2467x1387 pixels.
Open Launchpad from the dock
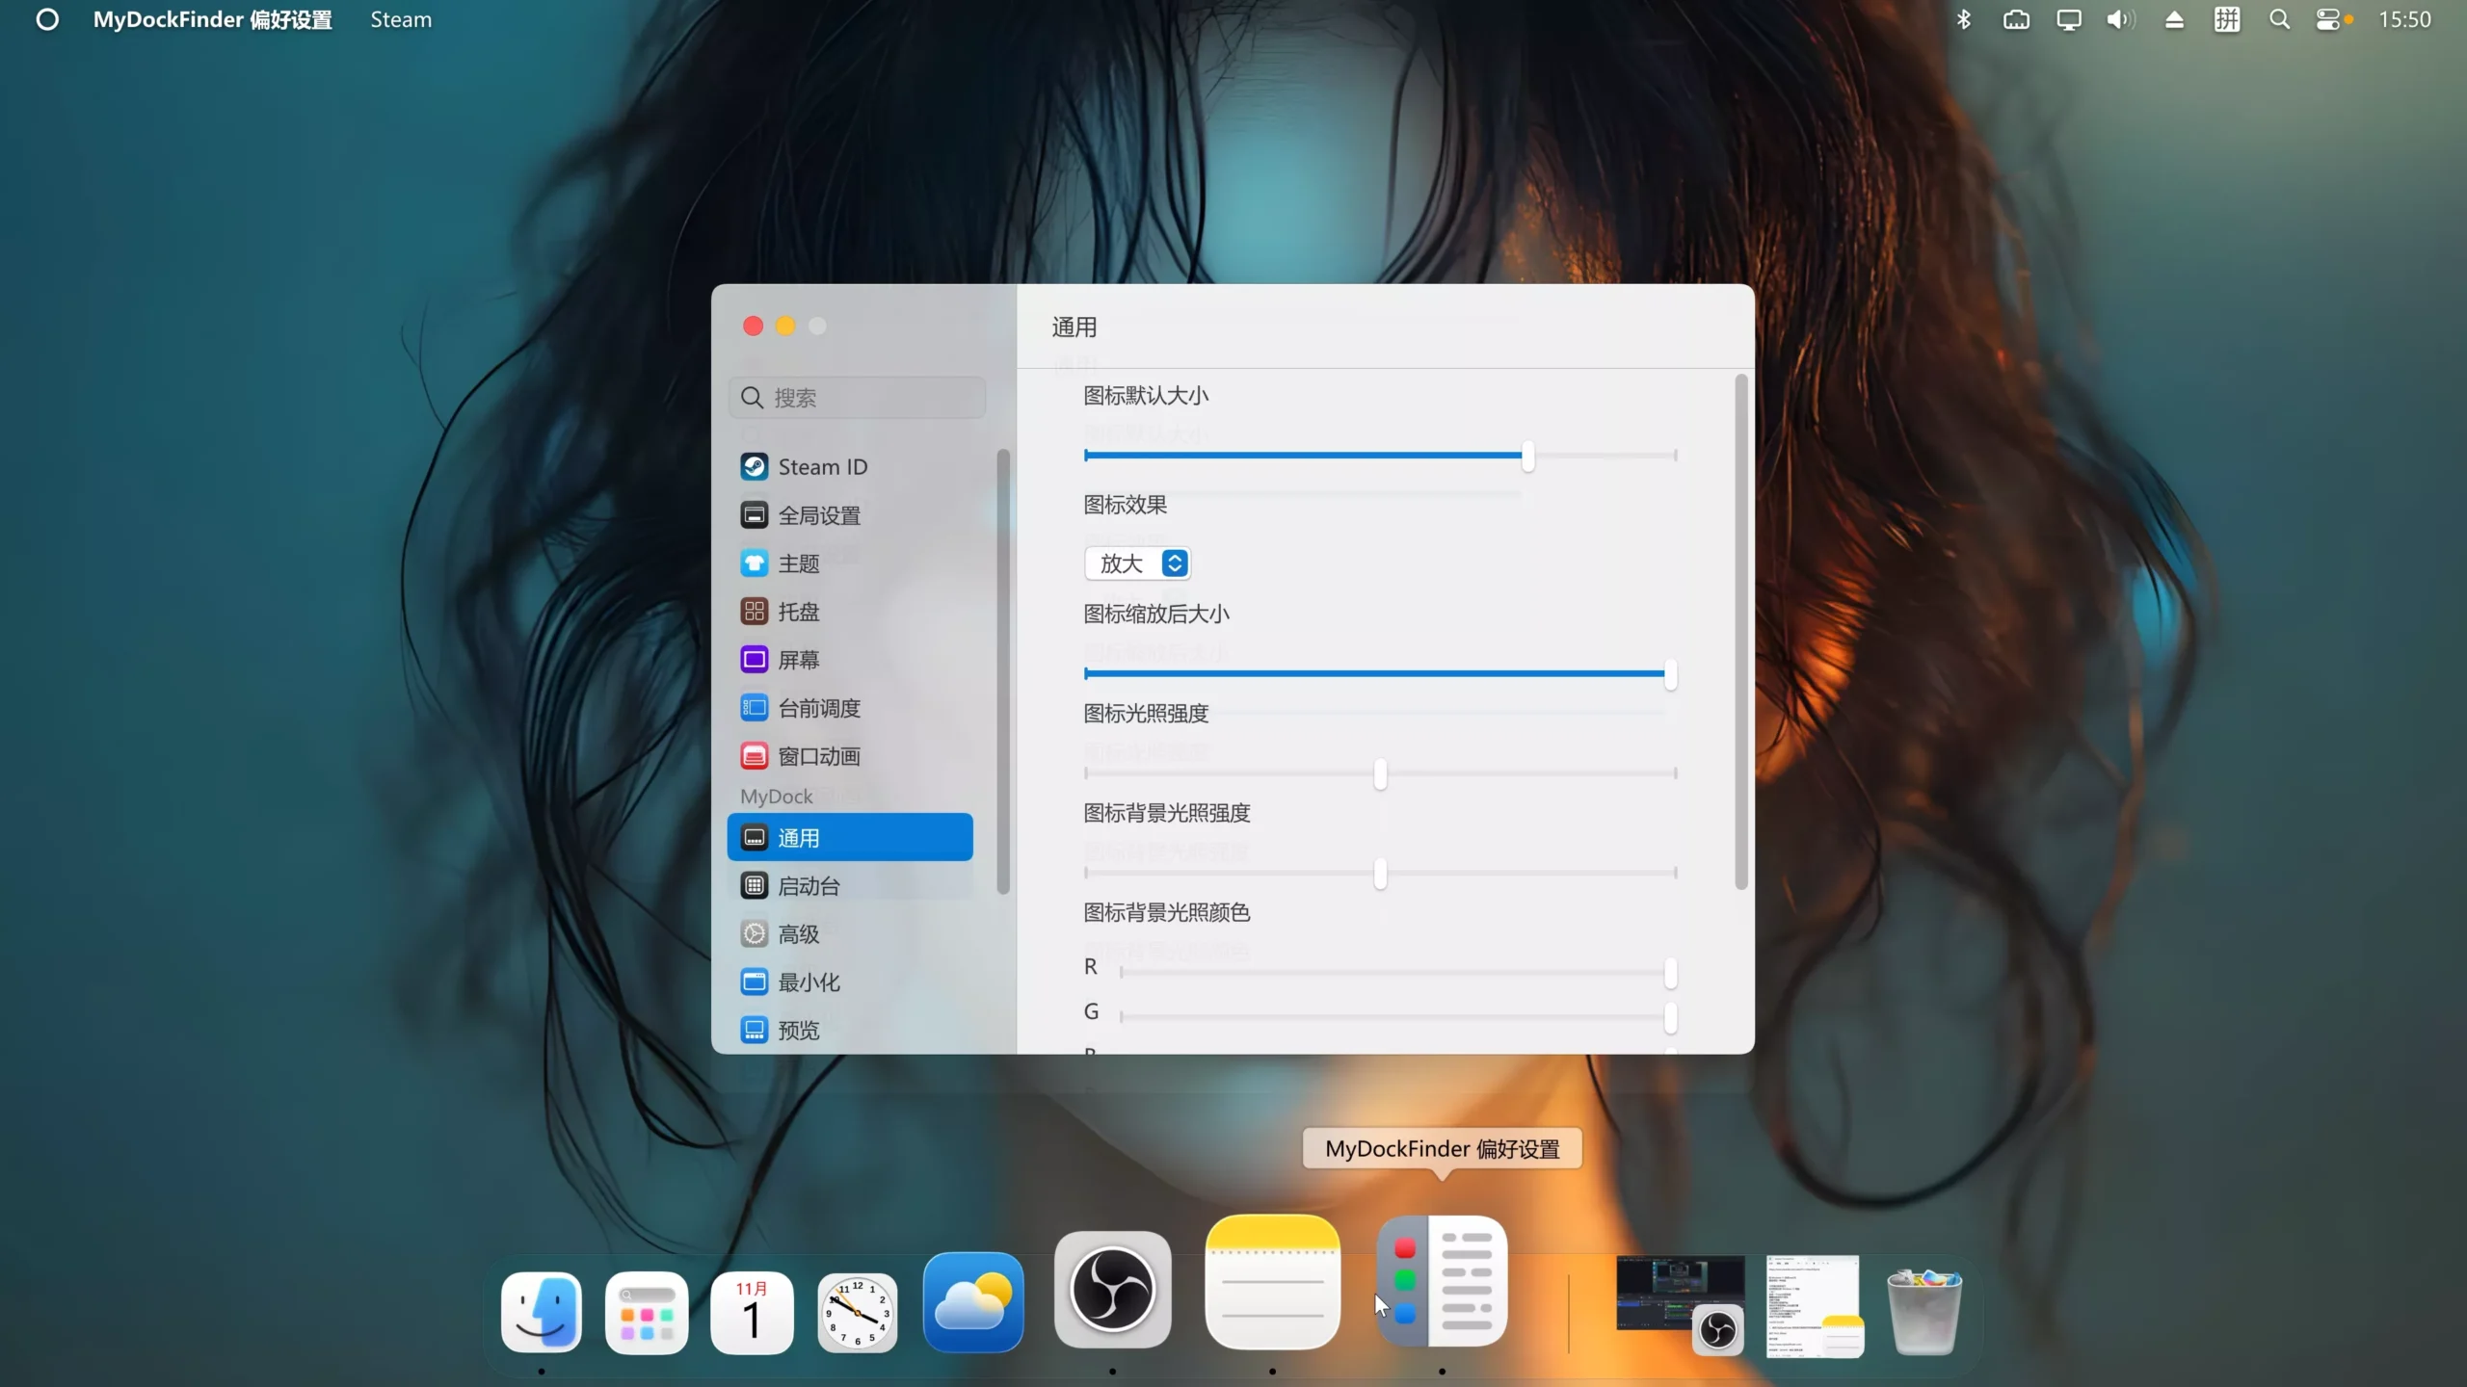646,1312
